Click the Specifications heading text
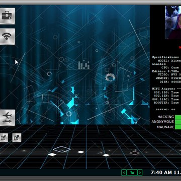Viewport: 181px width, 181px height. pyautogui.click(x=165, y=57)
